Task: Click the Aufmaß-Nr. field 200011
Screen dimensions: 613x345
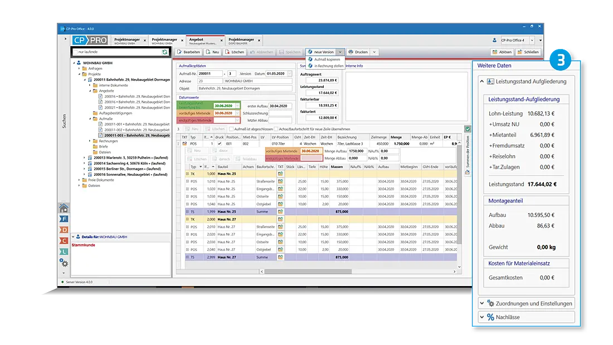Action: click(210, 73)
